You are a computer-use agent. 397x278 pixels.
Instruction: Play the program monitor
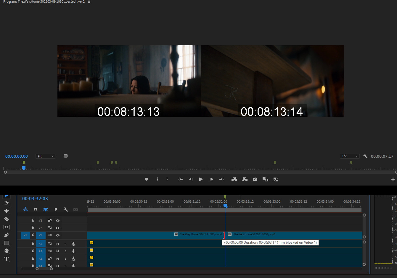tap(201, 179)
